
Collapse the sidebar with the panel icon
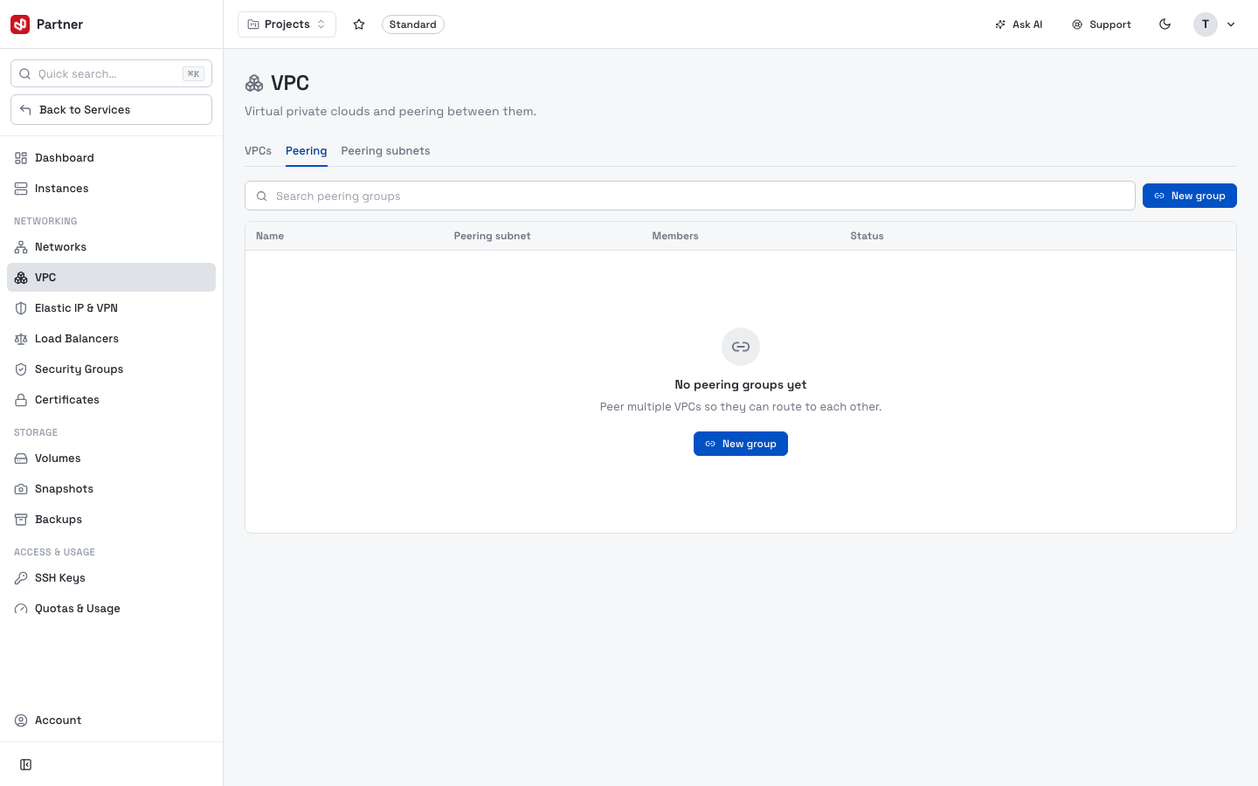(26, 765)
